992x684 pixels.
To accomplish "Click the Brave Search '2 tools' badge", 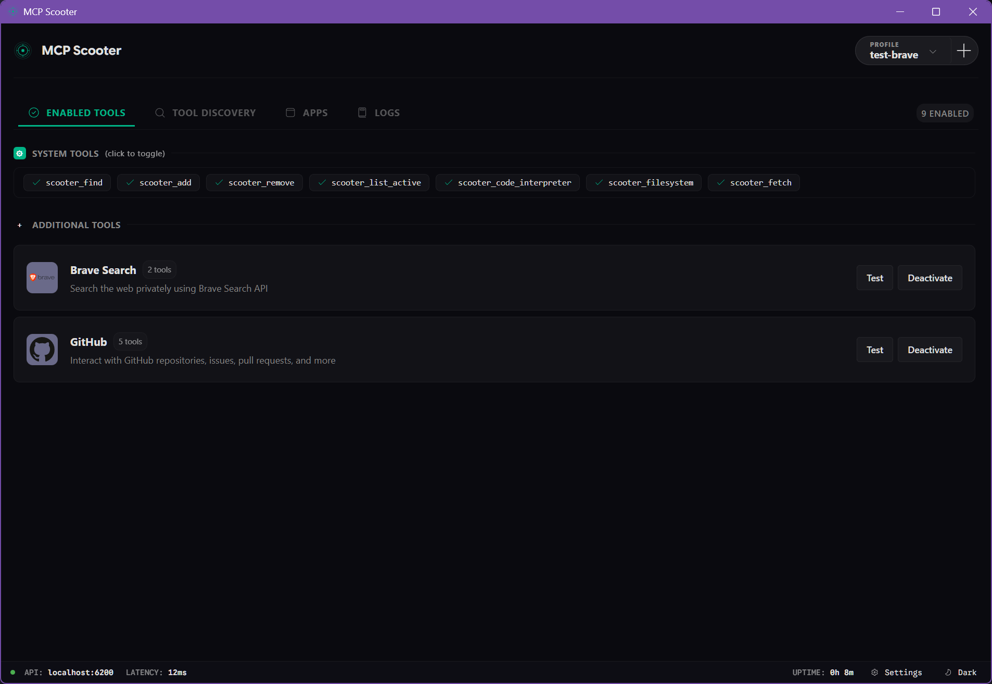I will (159, 269).
